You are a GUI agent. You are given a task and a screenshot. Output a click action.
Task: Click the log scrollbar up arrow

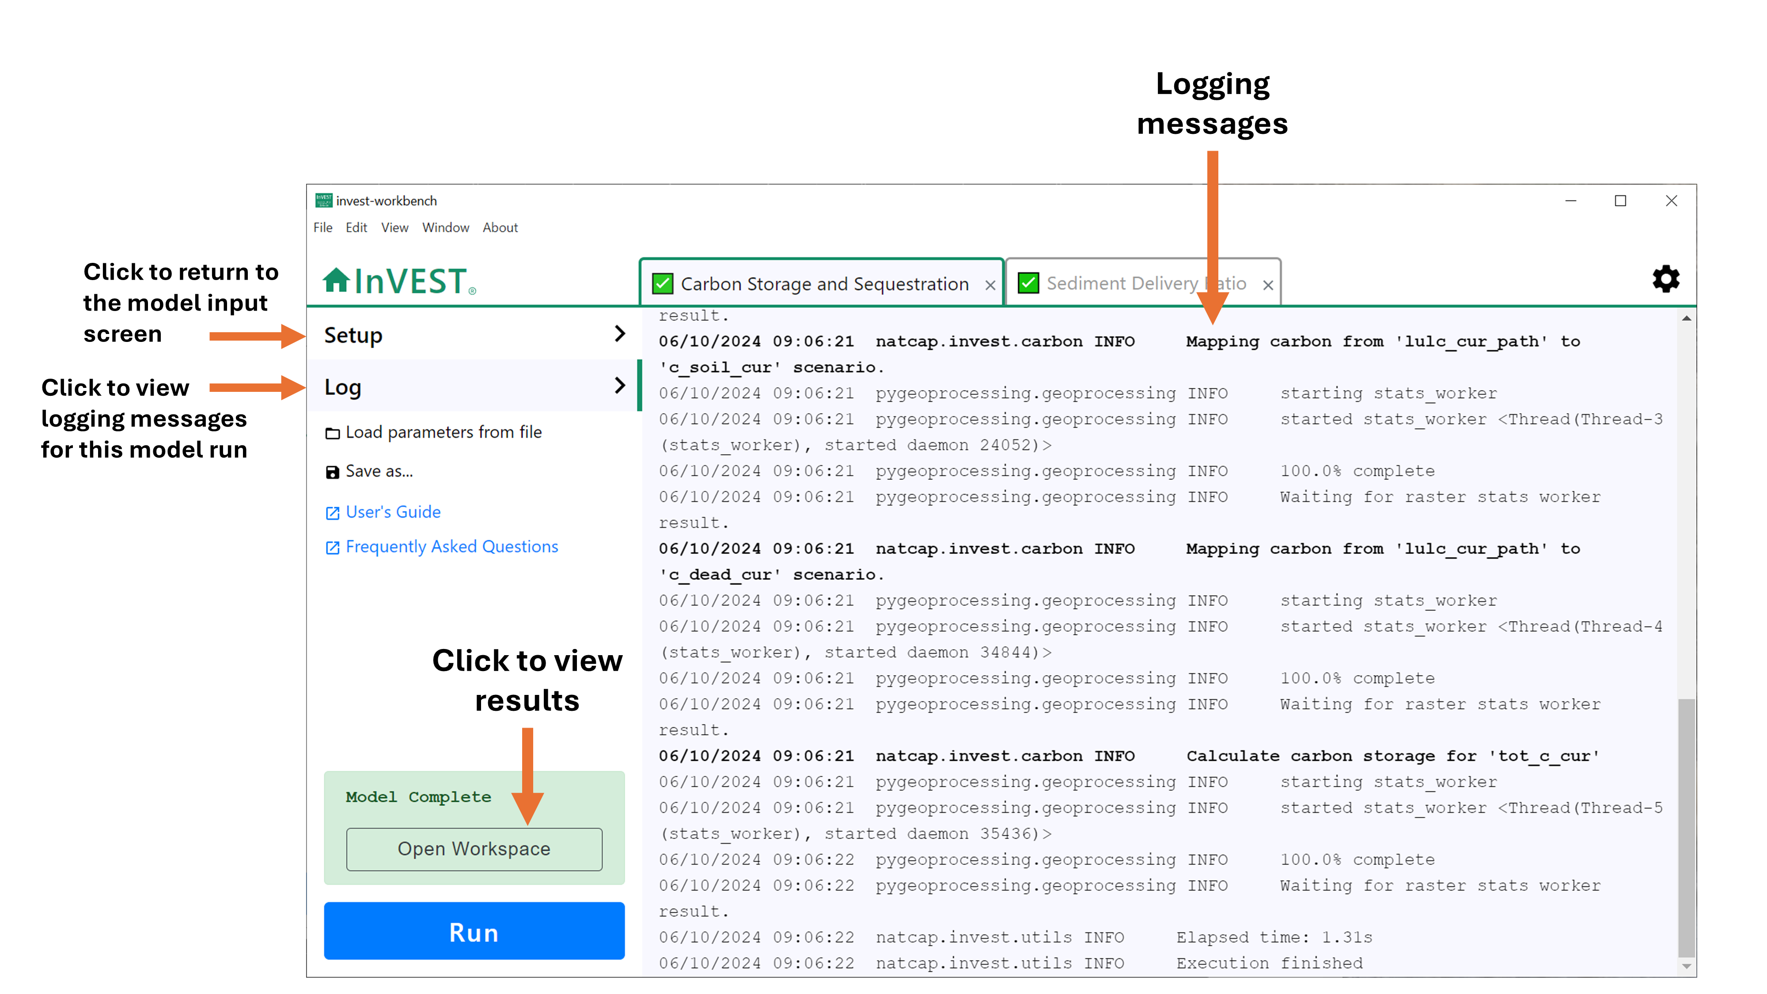(x=1687, y=318)
